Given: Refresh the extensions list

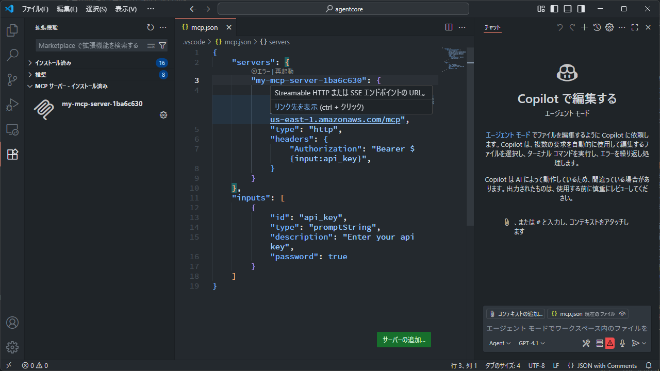Looking at the screenshot, I should 151,27.
